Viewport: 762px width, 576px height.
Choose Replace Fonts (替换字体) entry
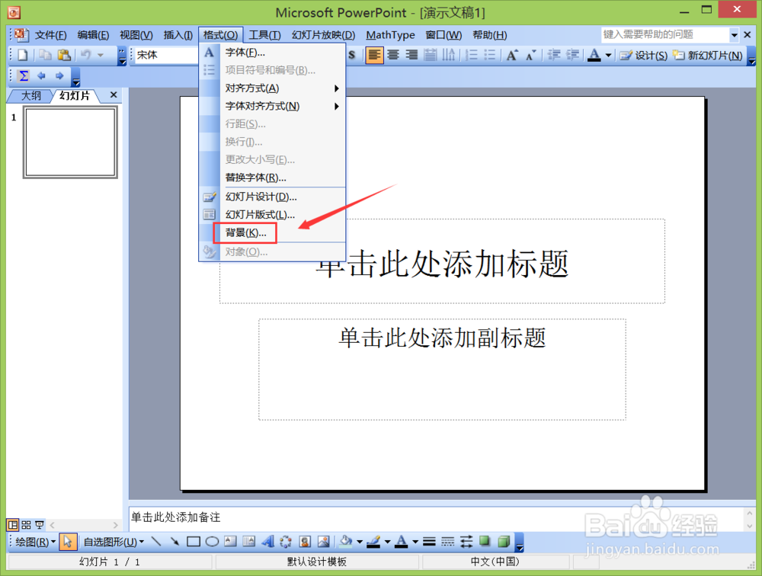(x=272, y=178)
